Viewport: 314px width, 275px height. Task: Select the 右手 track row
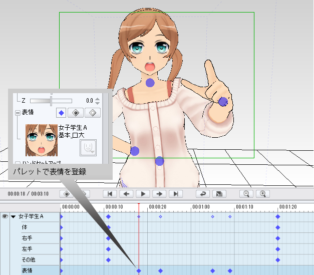(41, 238)
